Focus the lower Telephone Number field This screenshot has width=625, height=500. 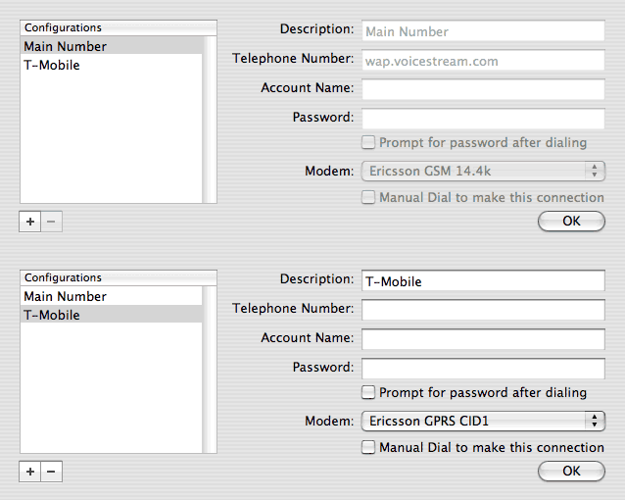click(x=483, y=310)
